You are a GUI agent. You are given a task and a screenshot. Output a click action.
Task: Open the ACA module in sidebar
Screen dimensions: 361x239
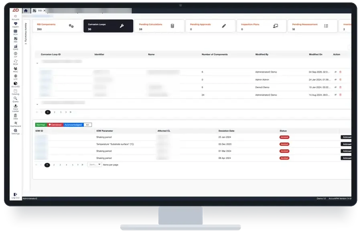(15, 32)
